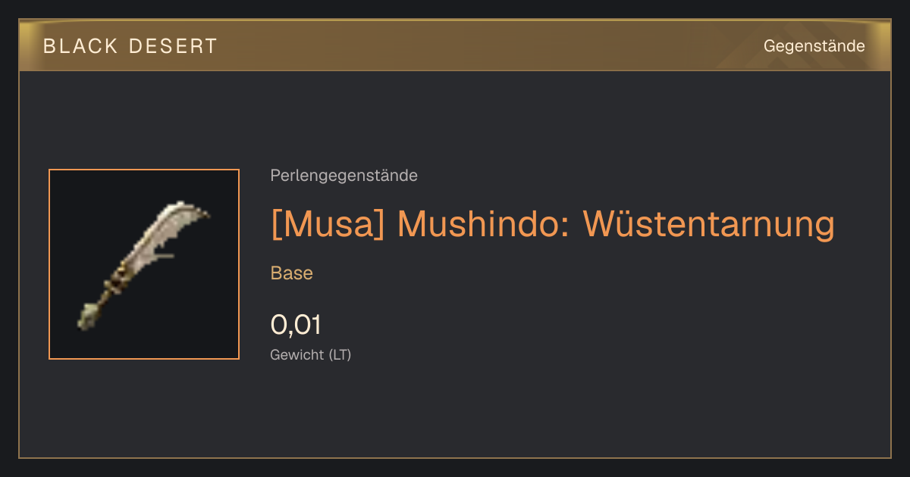Viewport: 910px width, 477px height.
Task: Click the Gewicht (LT) label
Action: coord(311,354)
